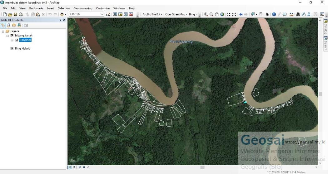The image size is (328, 174).
Task: Select the Measure tool
Action: (x=291, y=14)
